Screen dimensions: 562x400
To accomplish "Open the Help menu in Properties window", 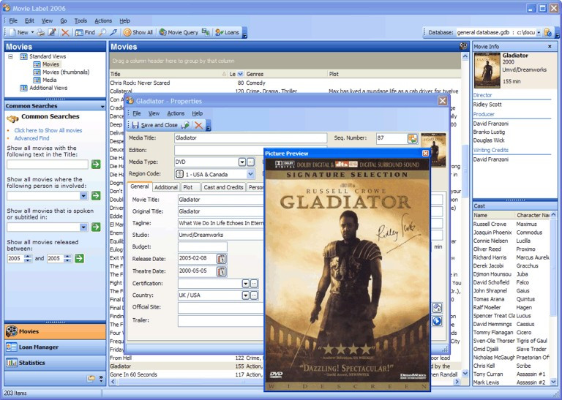I will coord(197,113).
